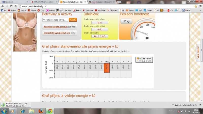Image resolution: width=203 pixels, height=114 pixels.
Task: Click the Vodafone bookmark
Action: 87,10
